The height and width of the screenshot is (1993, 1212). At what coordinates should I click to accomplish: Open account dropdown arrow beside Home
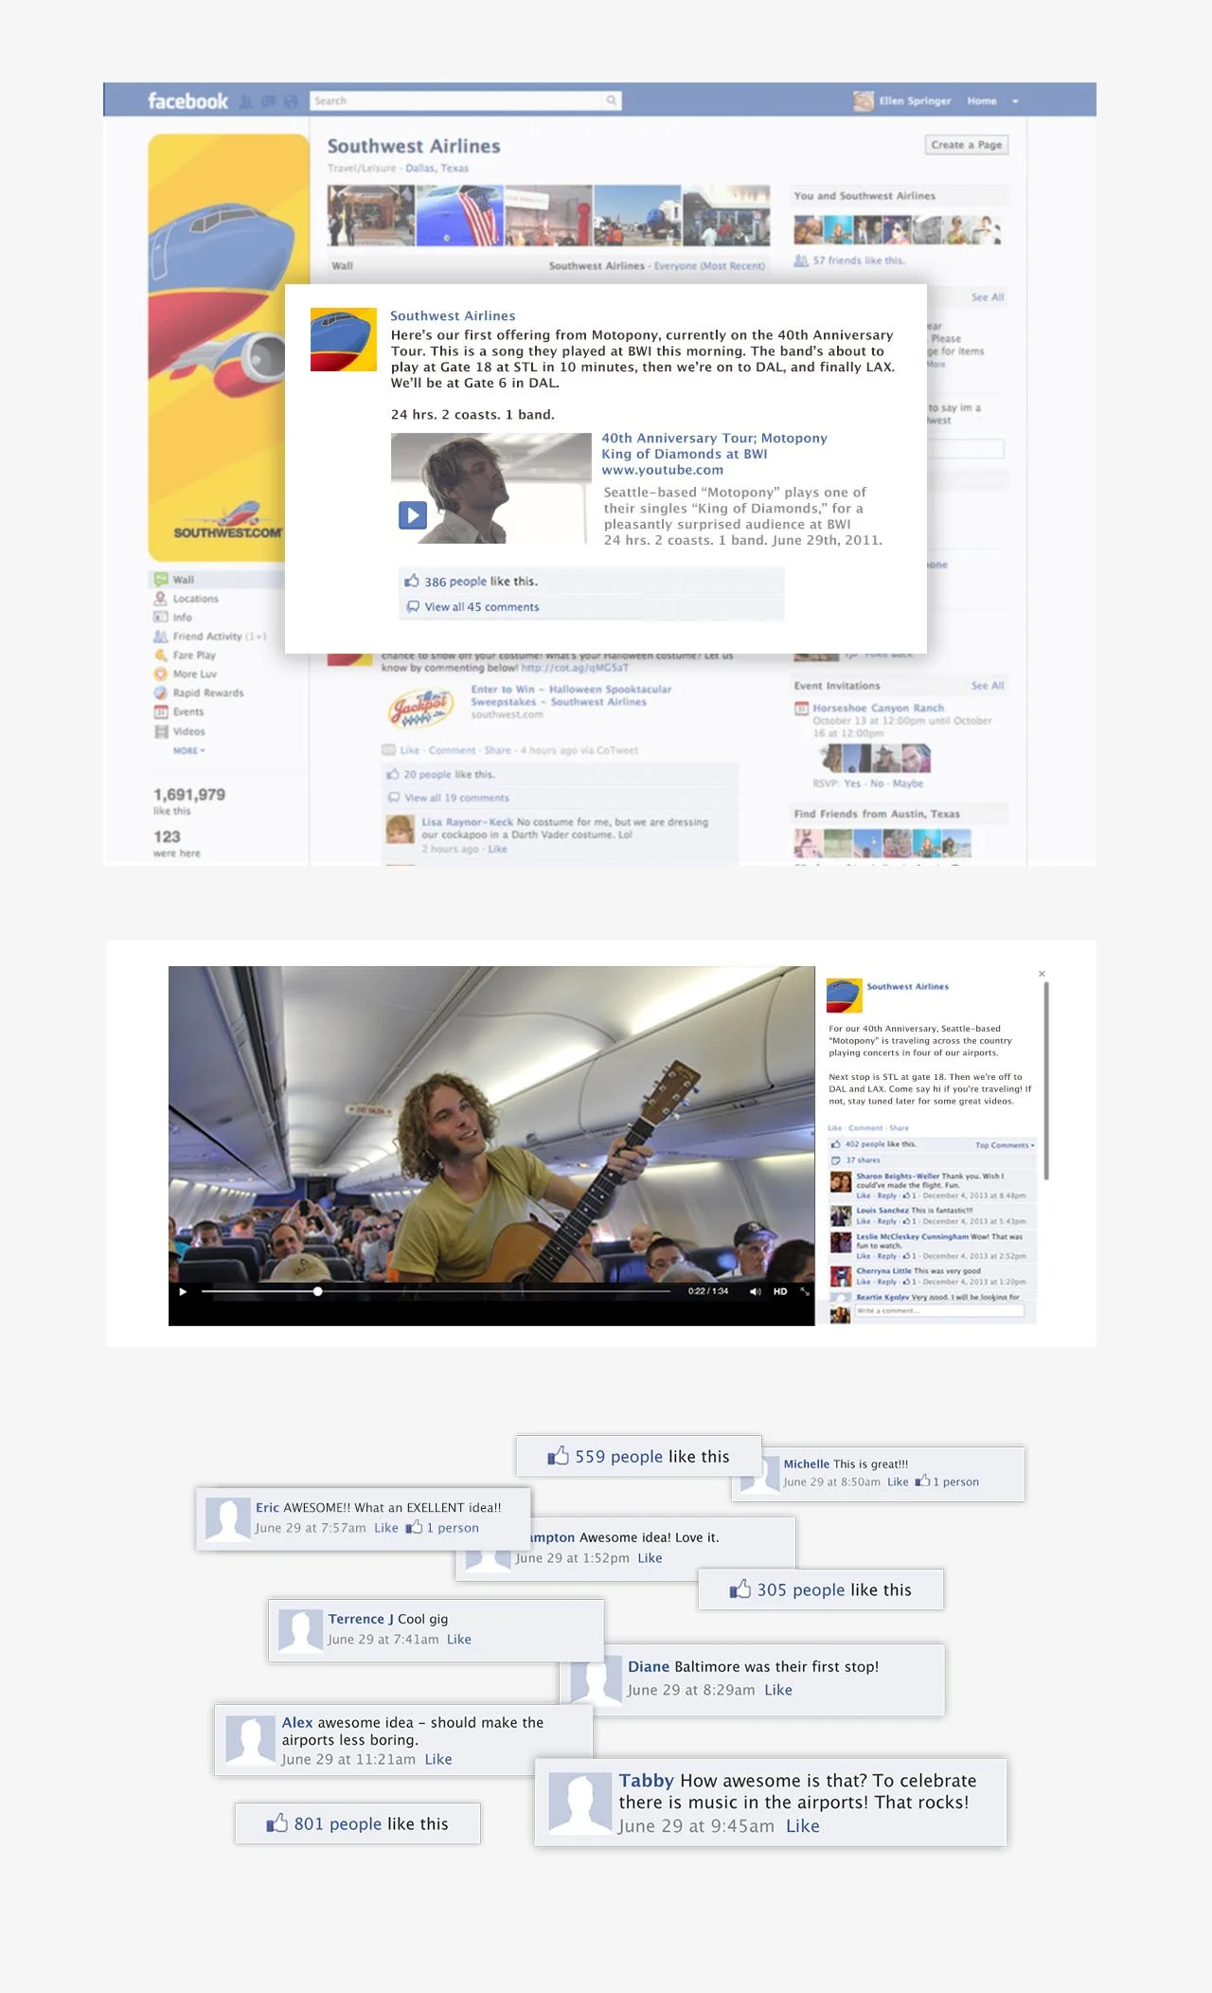click(1015, 101)
